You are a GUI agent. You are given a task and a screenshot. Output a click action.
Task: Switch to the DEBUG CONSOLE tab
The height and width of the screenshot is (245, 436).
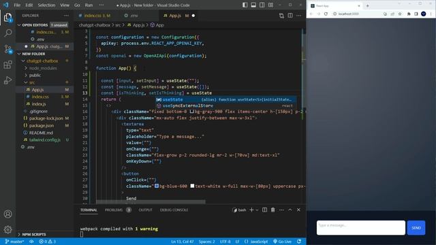coord(174,210)
